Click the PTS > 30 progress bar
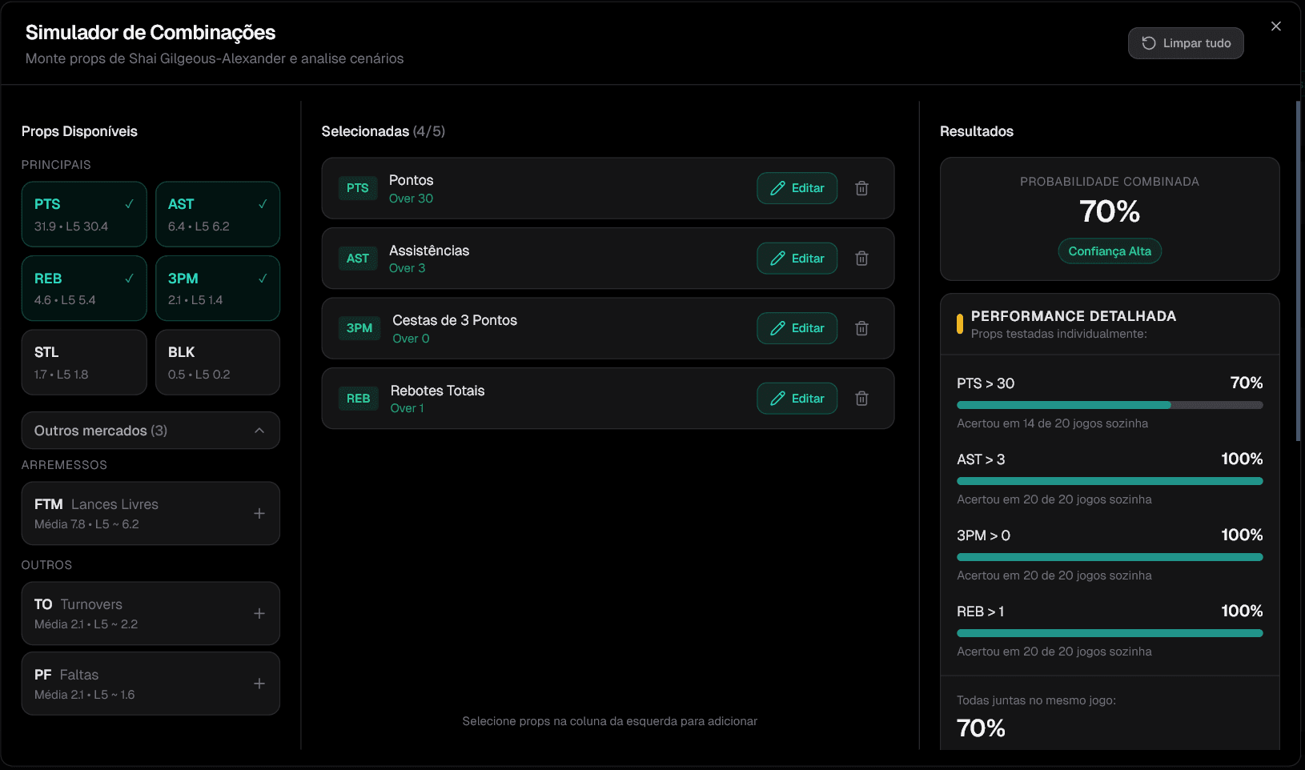Viewport: 1305px width, 770px height. [1109, 405]
